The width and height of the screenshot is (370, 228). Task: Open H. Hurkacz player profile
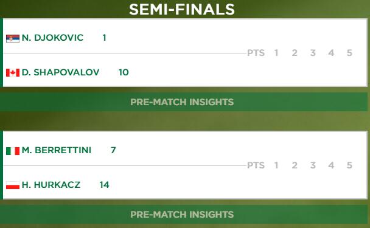51,185
